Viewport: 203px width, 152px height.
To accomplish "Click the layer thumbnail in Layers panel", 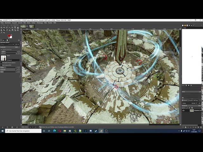I will coord(192,111).
